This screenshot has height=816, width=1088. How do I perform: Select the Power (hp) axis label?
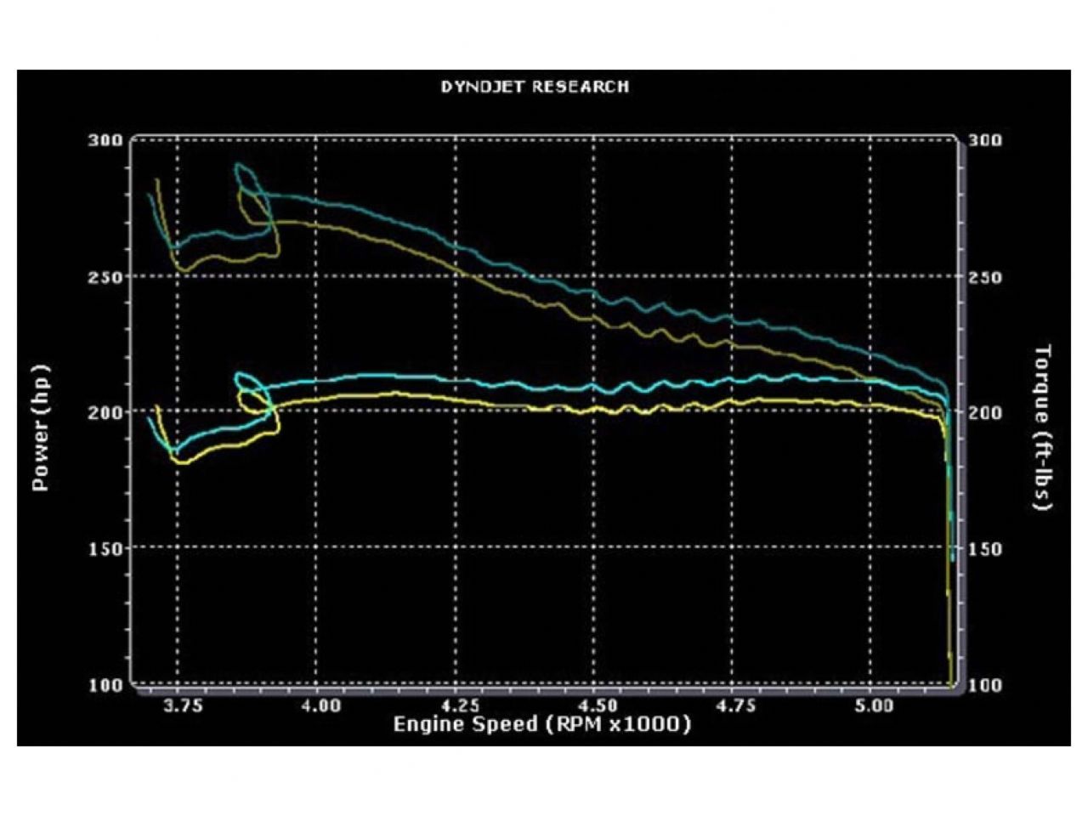click(x=41, y=428)
